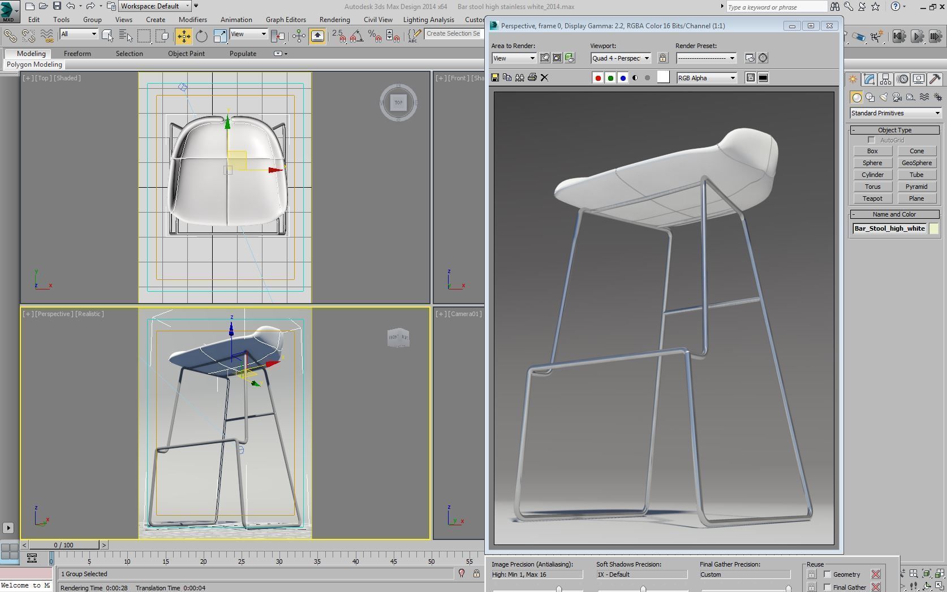Activate the Select and Move tool
The image size is (947, 592).
184,36
